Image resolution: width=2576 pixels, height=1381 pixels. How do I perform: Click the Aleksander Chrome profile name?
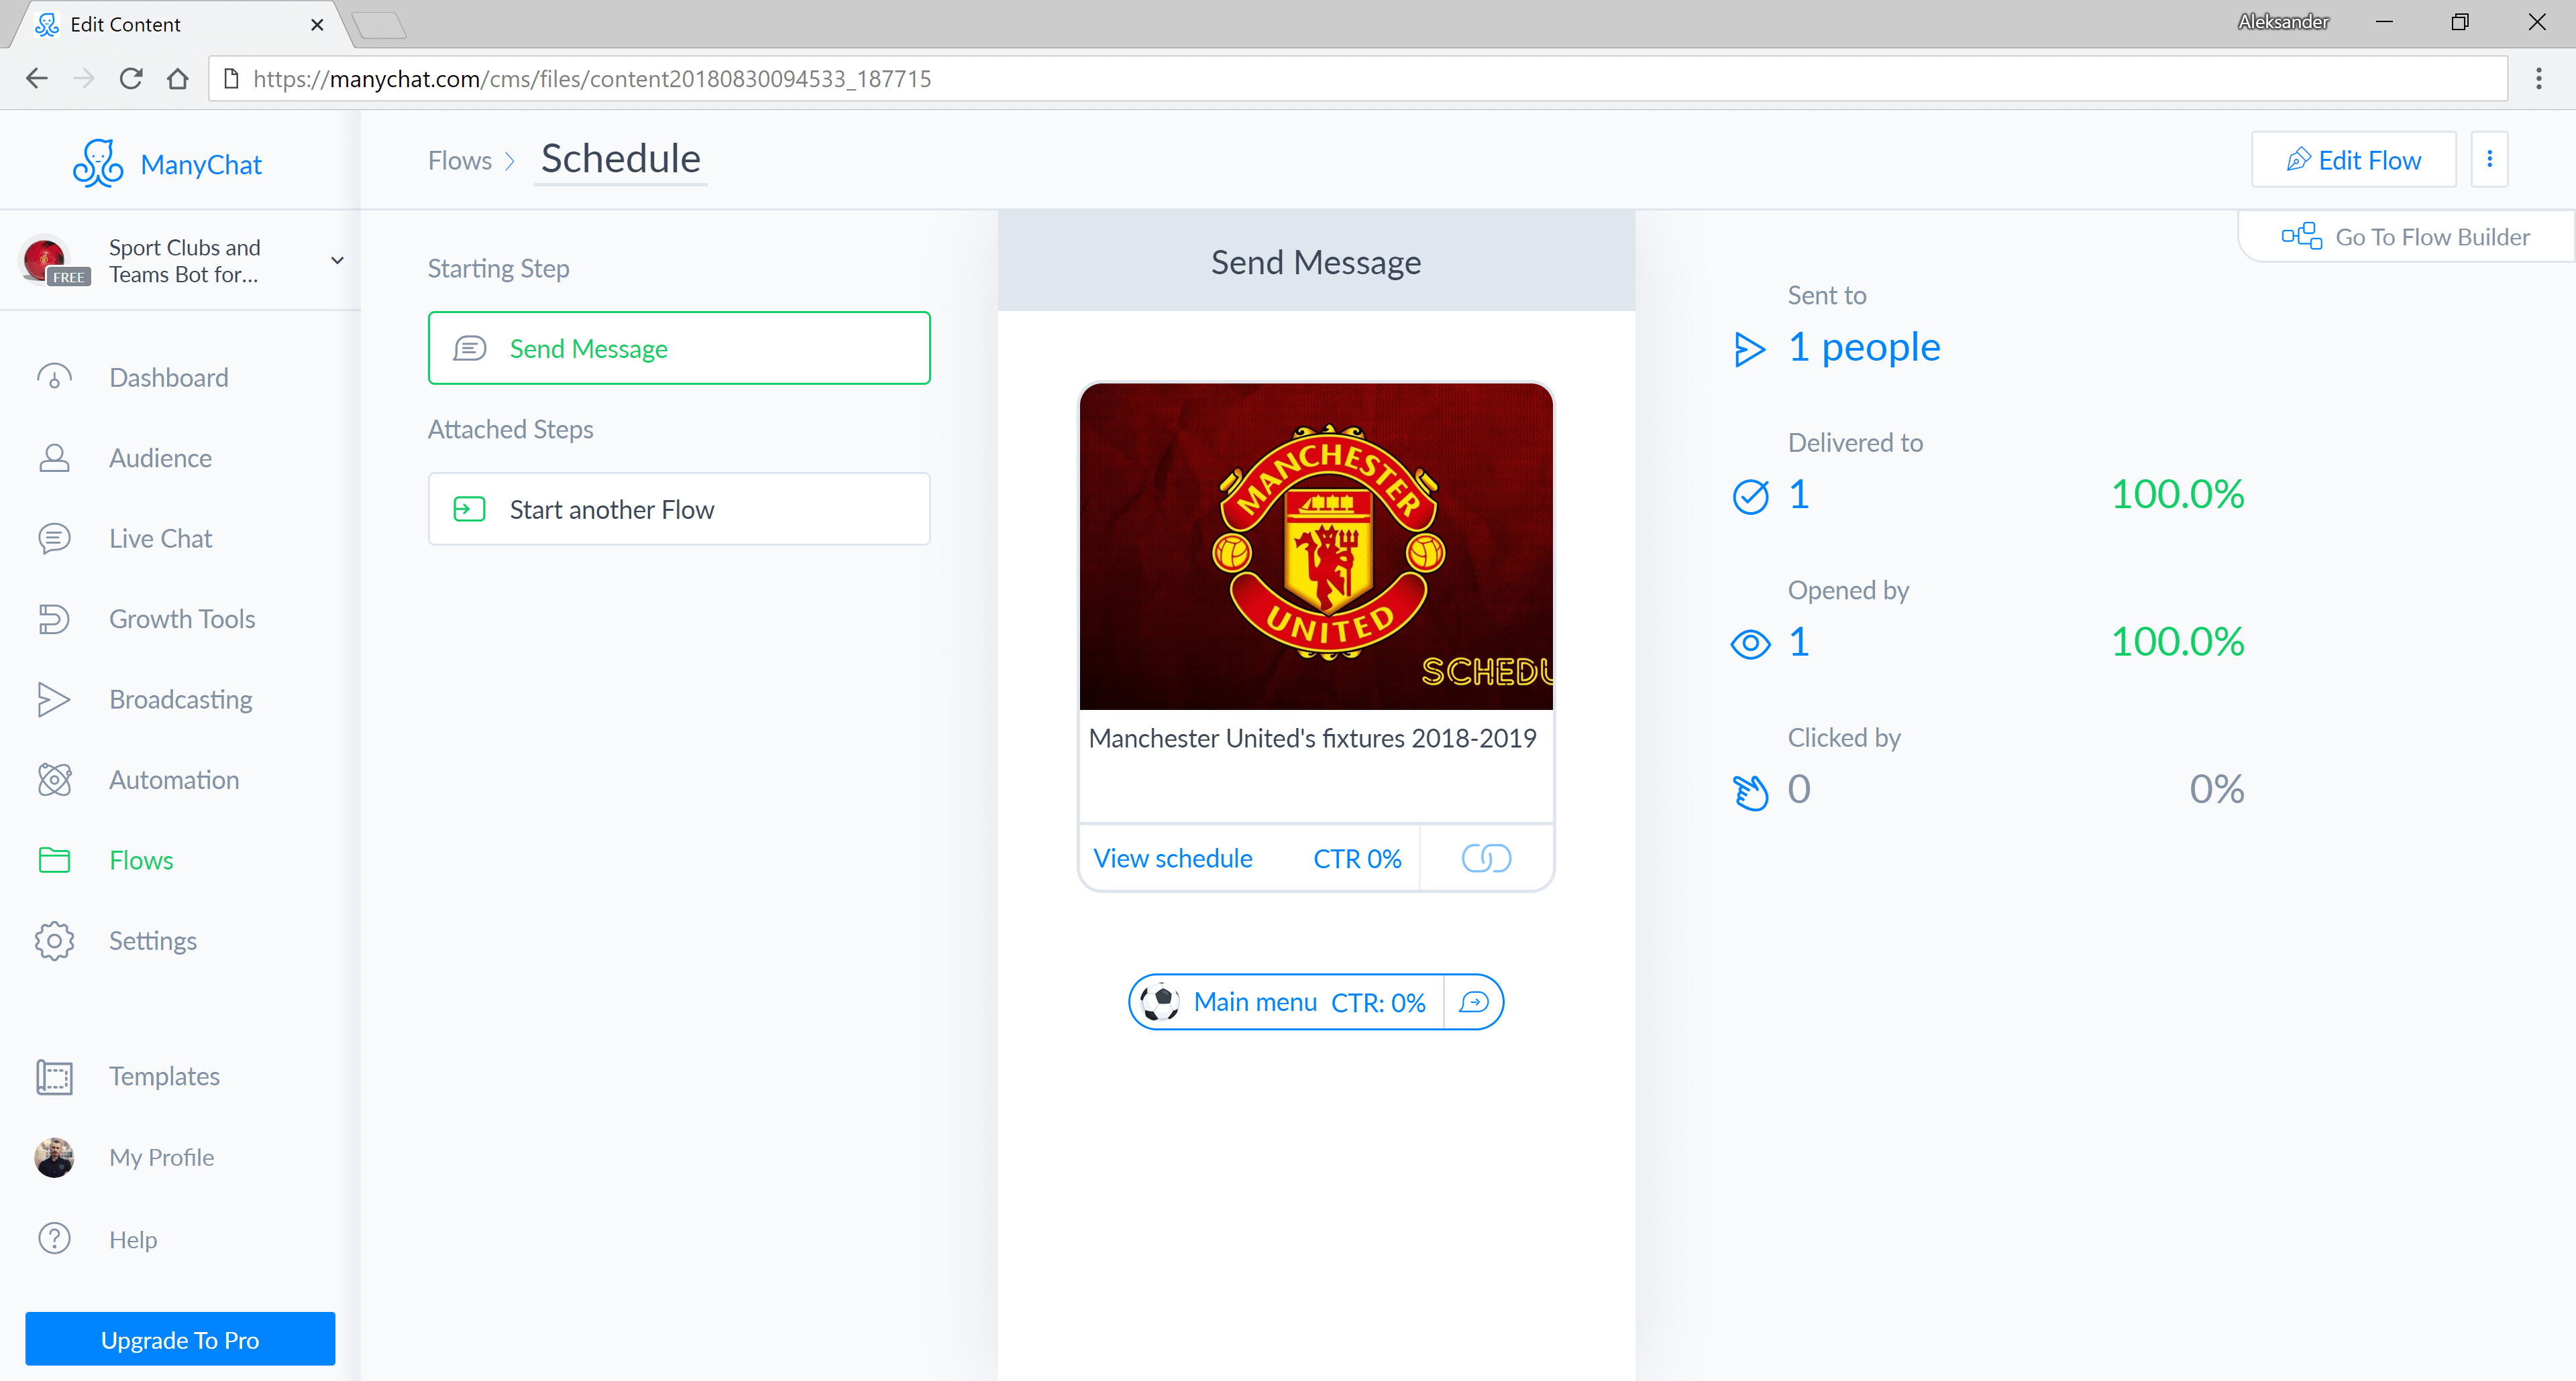2283,22
